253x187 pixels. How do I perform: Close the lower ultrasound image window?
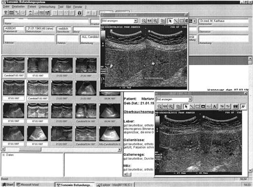point(246,93)
